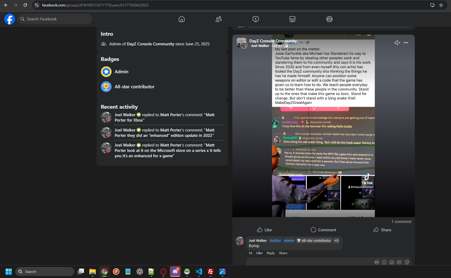Click the blue Admin tag on the comment
451x278 pixels.
[x=289, y=241]
